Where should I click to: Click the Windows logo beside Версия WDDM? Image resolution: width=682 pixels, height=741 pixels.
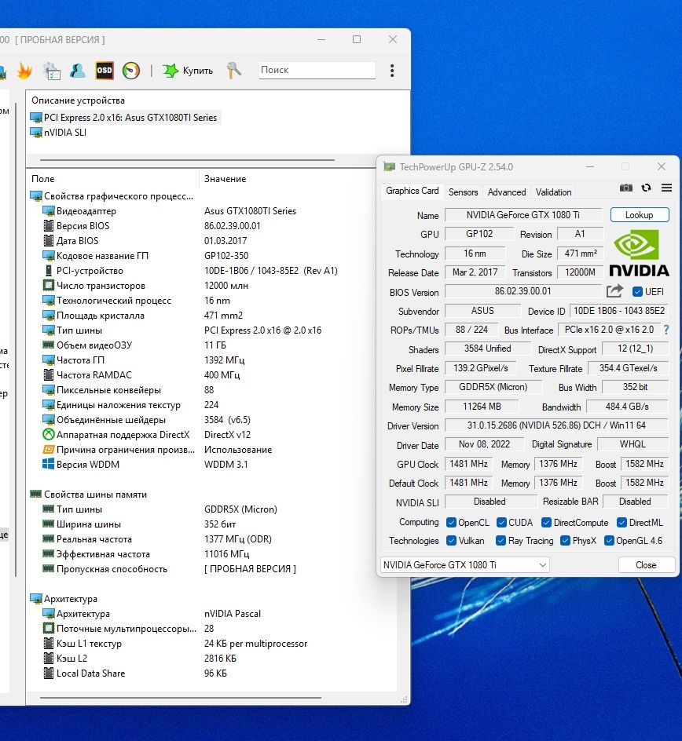48,465
